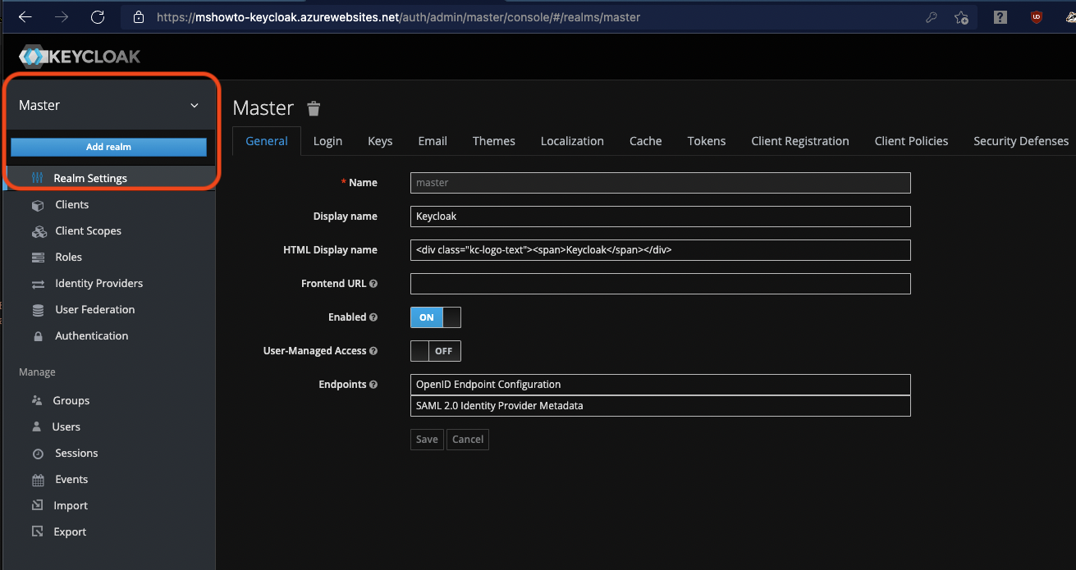This screenshot has width=1076, height=570.
Task: Bookmark this page with the star icon
Action: tap(961, 17)
